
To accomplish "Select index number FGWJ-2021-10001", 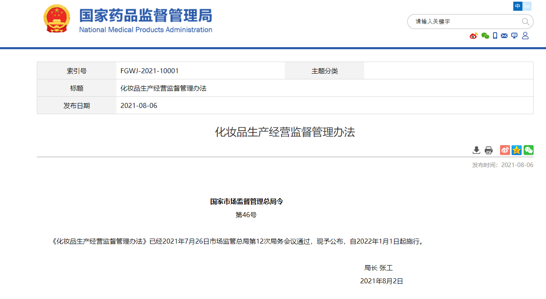I will point(149,71).
